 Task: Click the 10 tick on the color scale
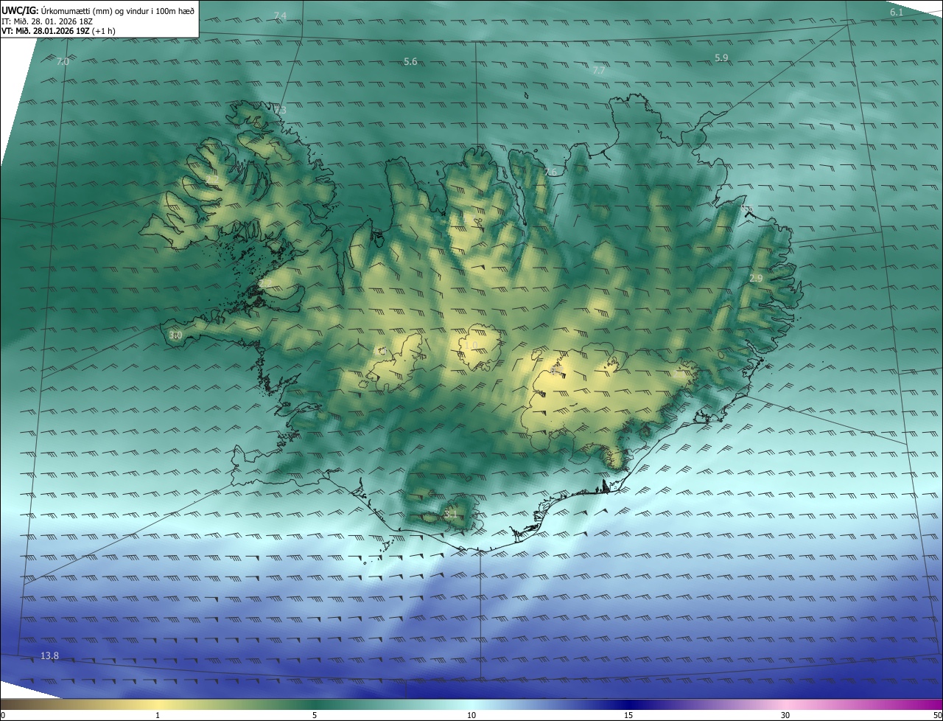[471, 715]
